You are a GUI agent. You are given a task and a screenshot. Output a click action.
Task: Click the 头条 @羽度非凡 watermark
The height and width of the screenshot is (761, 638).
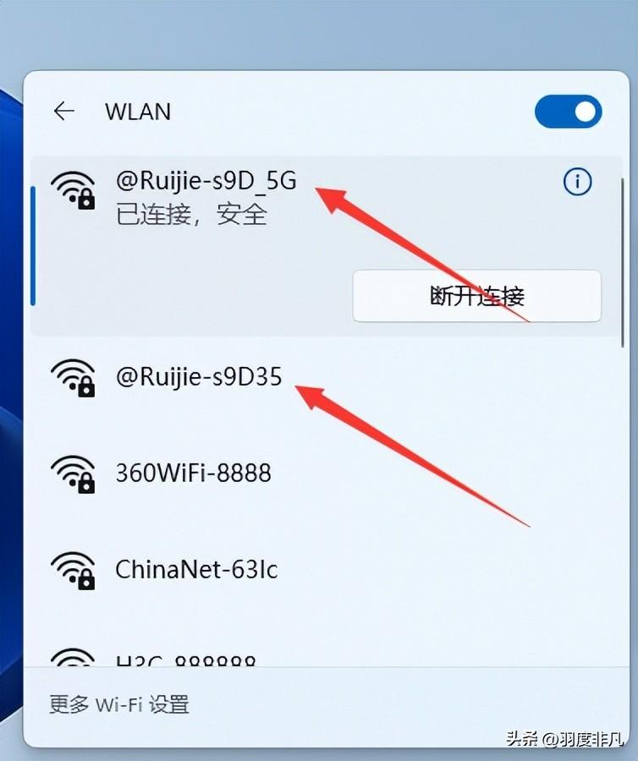tap(564, 739)
